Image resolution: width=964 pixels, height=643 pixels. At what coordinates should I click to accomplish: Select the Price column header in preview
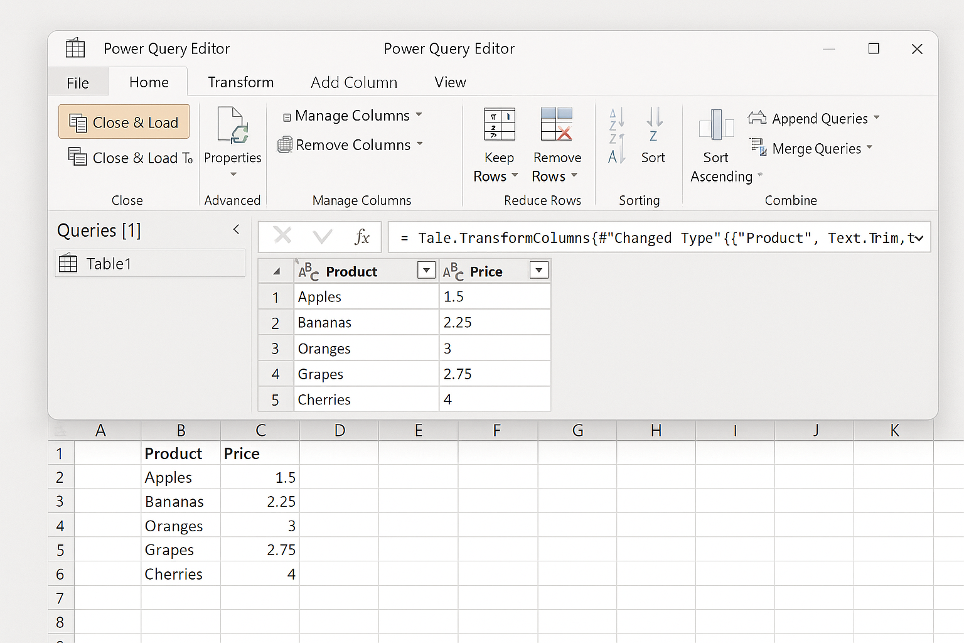point(495,271)
